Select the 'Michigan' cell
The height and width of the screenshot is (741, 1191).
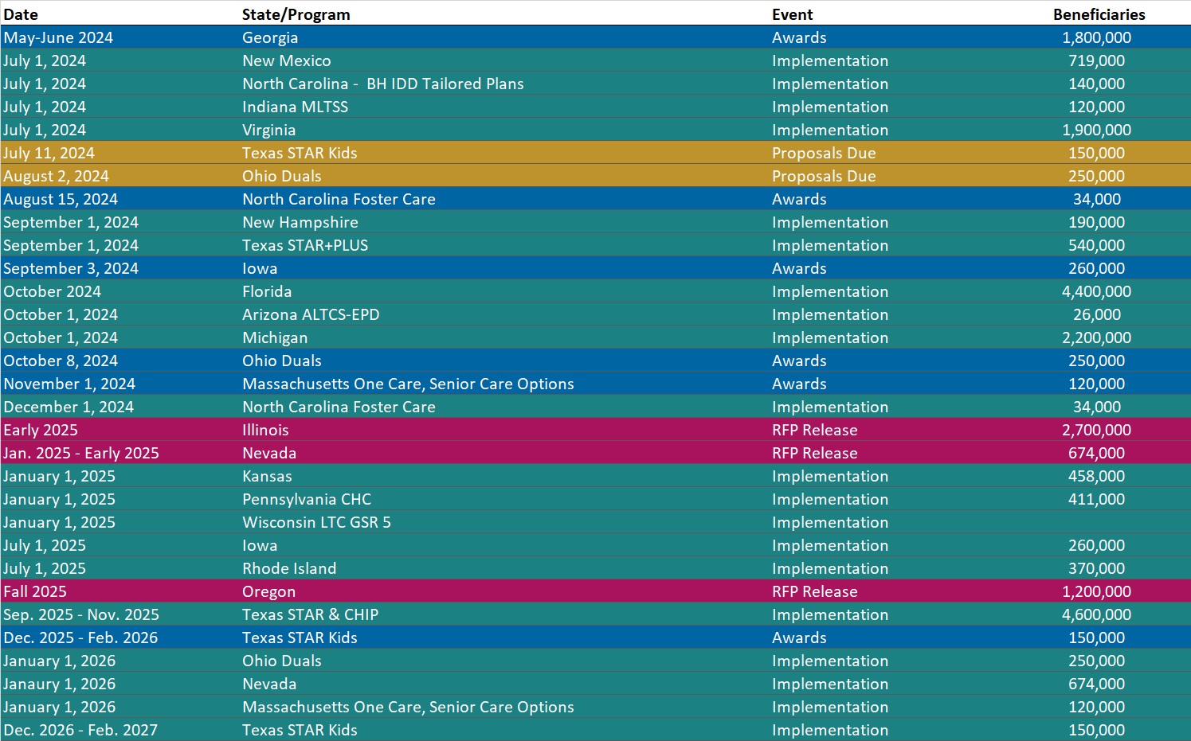pyautogui.click(x=275, y=337)
